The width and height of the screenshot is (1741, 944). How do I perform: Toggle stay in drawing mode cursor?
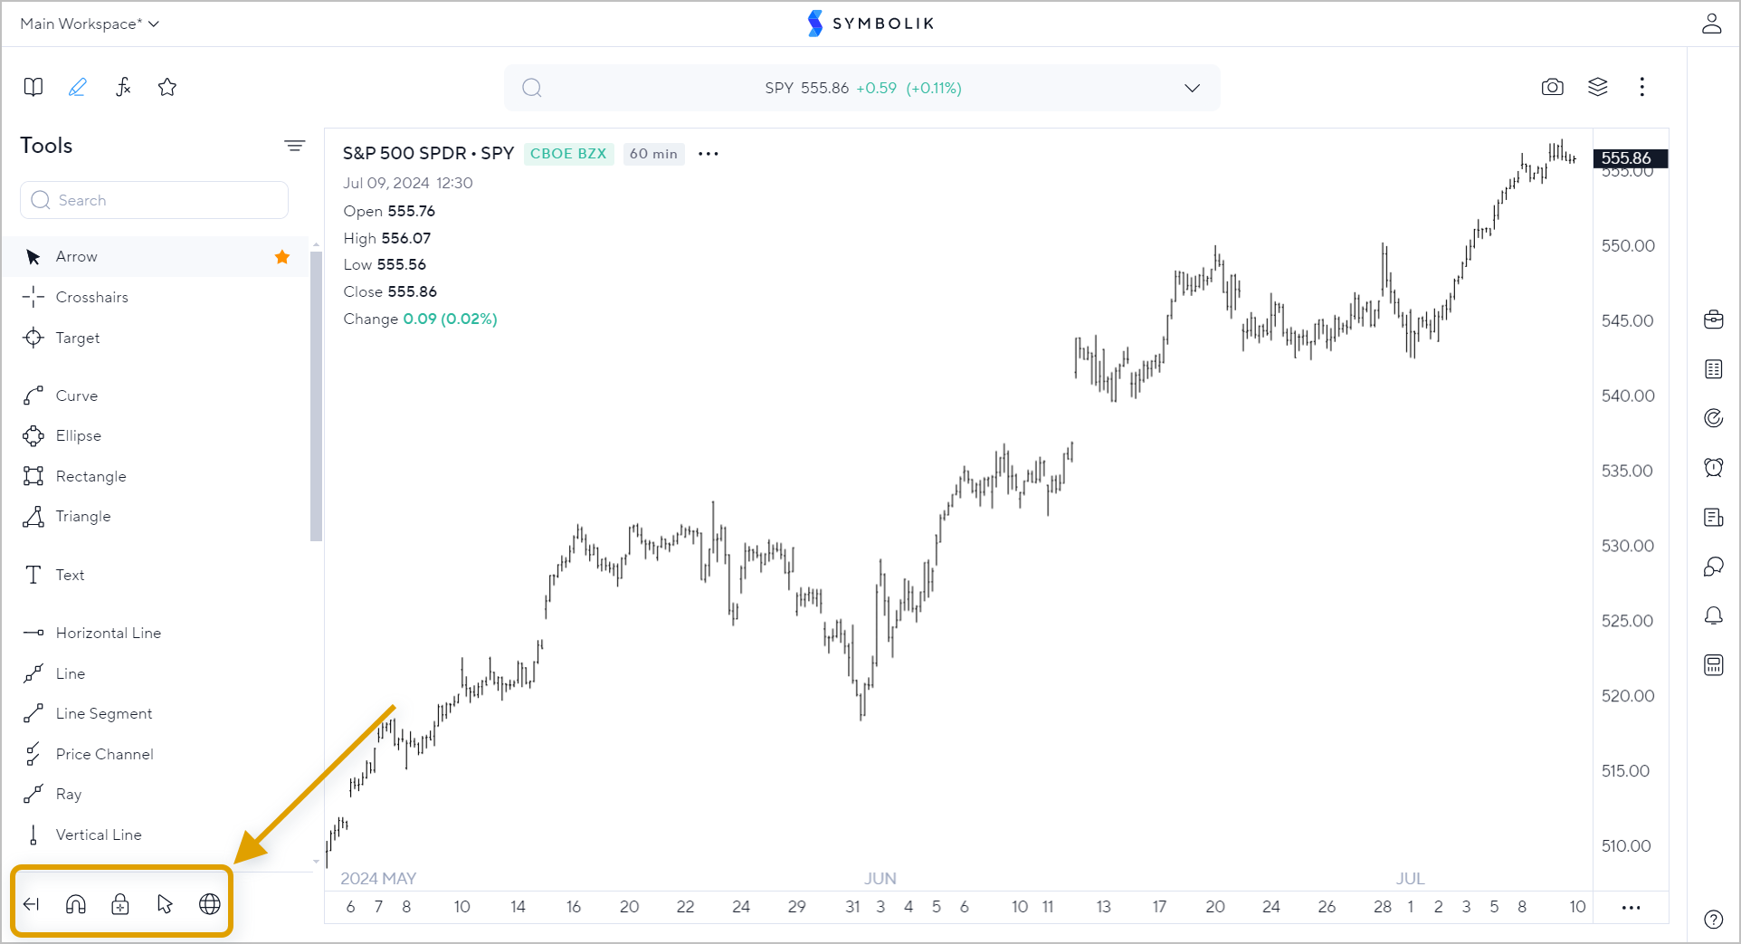click(165, 903)
